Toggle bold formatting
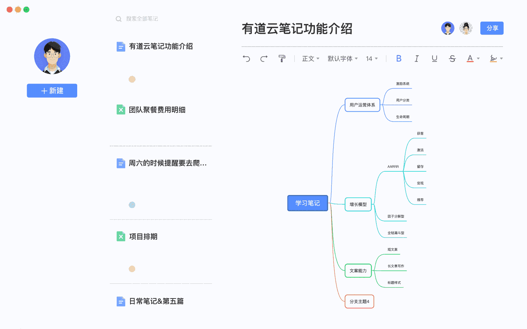 pyautogui.click(x=399, y=58)
